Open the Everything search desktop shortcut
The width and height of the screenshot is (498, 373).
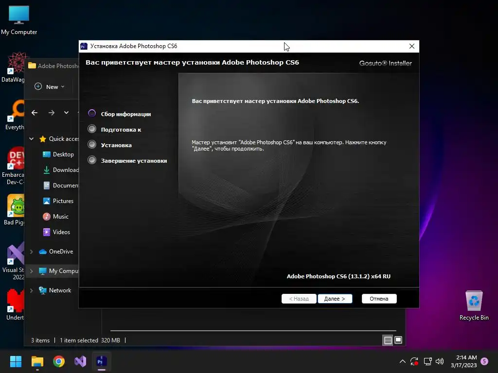[x=15, y=115]
